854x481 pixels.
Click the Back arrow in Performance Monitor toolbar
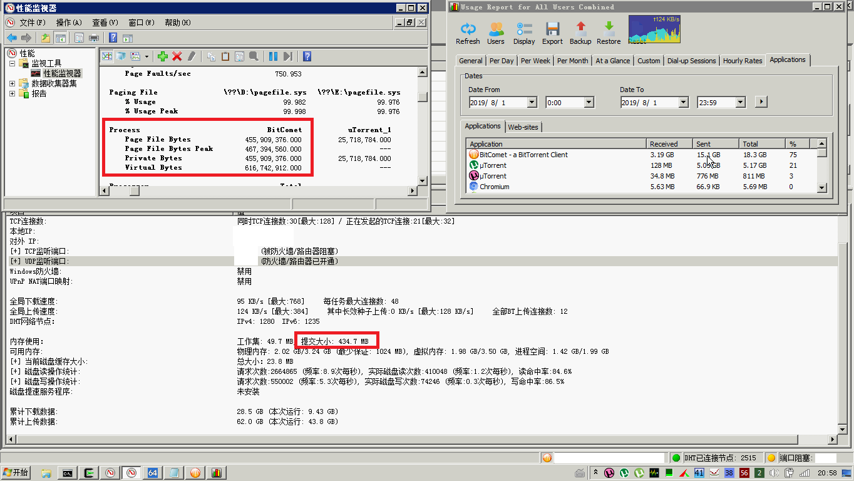12,38
